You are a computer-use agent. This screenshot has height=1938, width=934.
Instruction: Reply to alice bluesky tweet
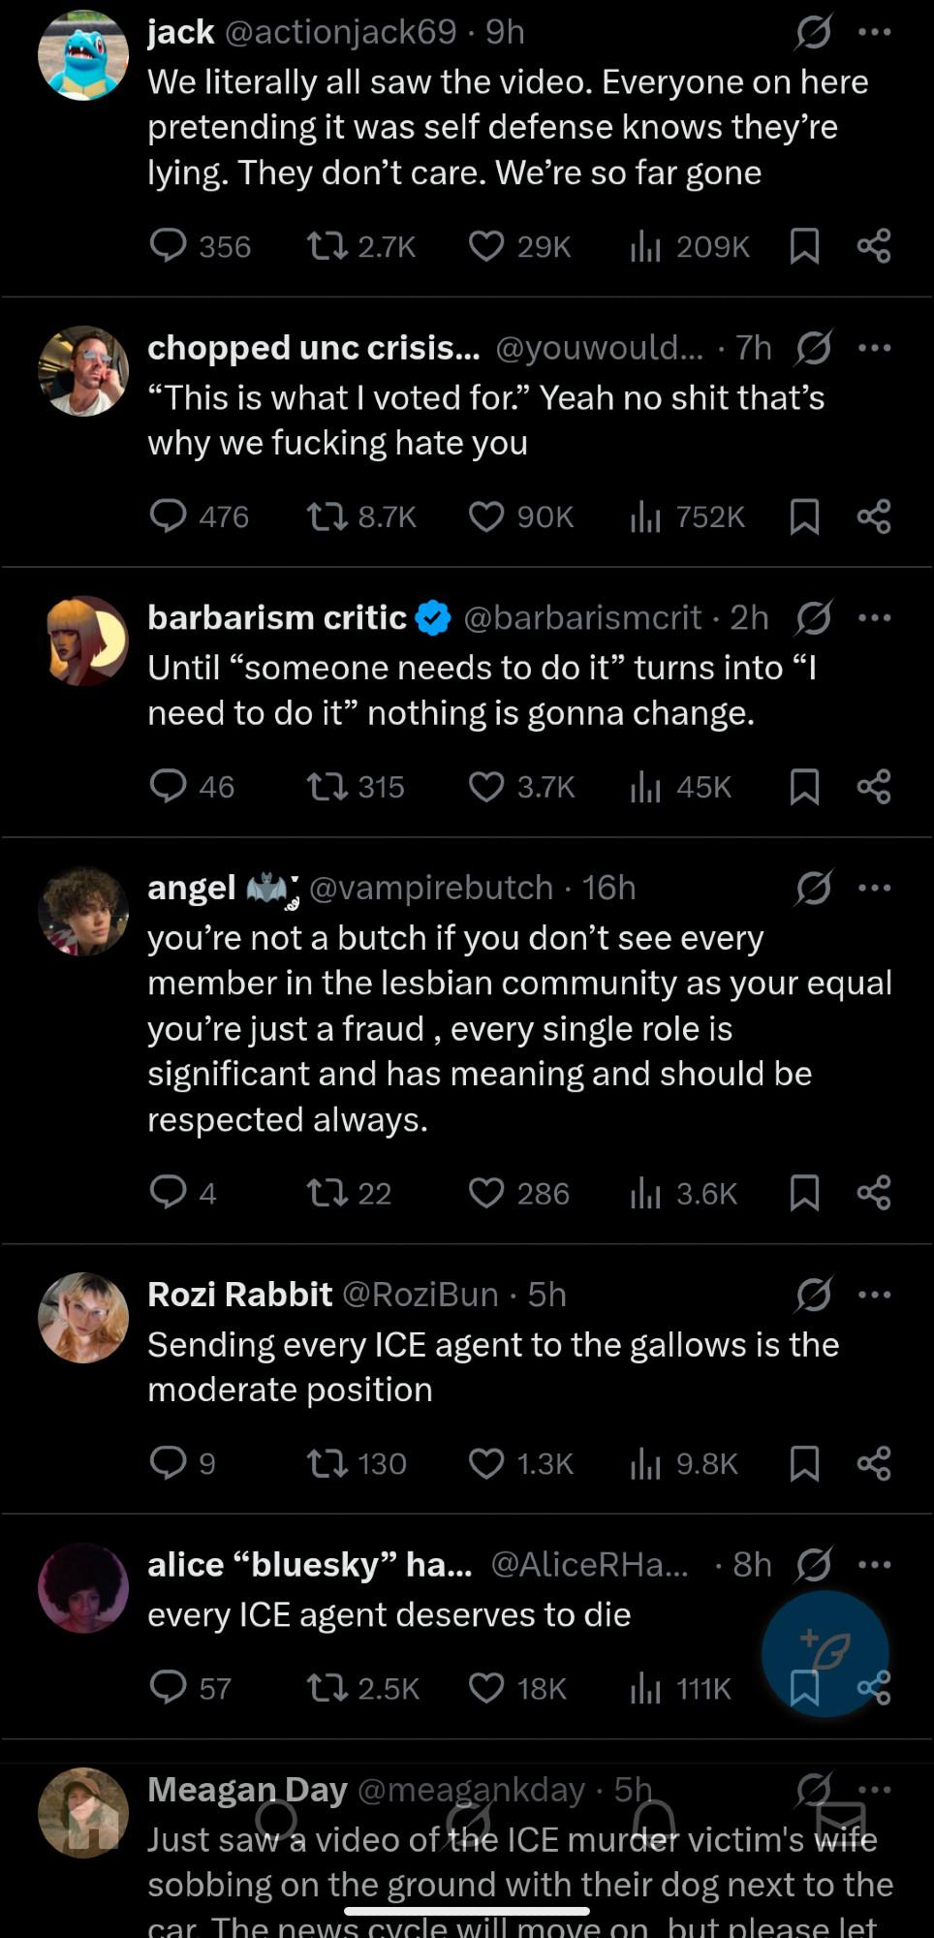pyautogui.click(x=169, y=1688)
